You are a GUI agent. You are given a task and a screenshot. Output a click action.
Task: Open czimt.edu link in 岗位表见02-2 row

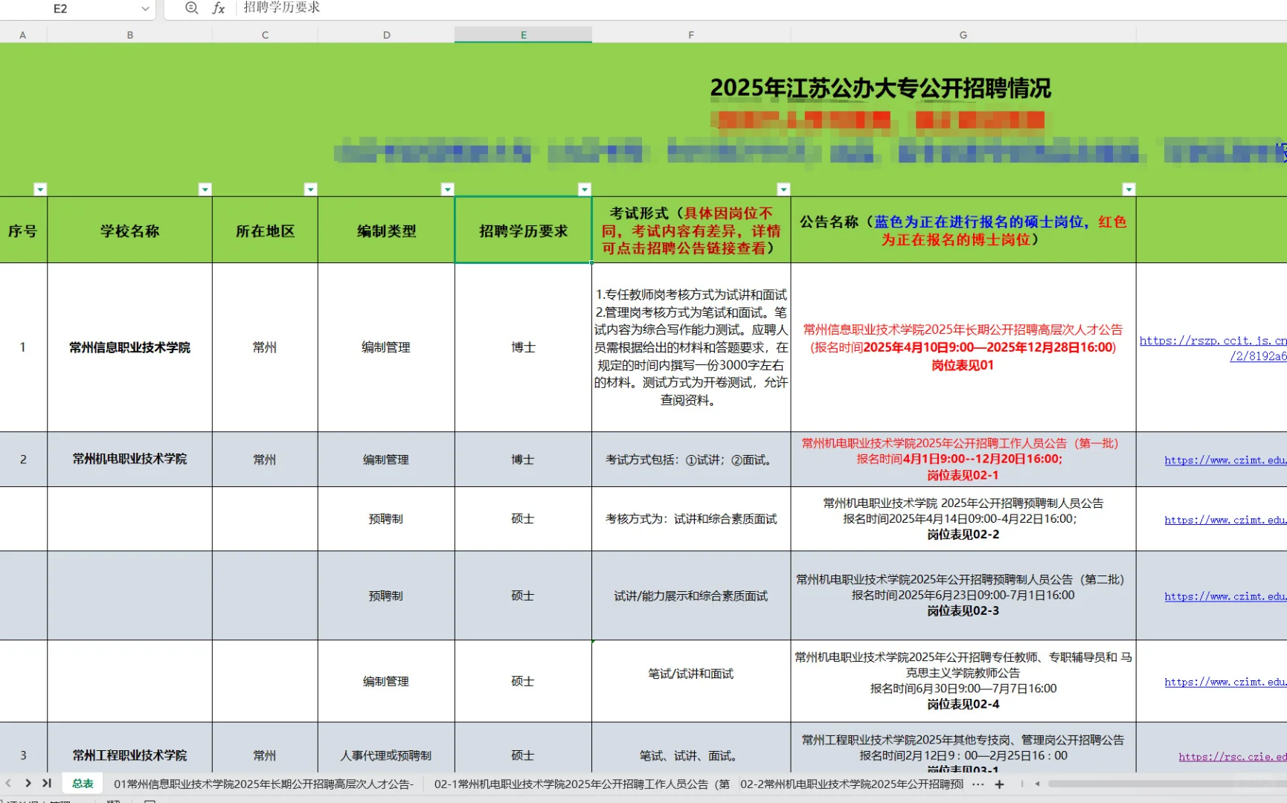coord(1225,520)
